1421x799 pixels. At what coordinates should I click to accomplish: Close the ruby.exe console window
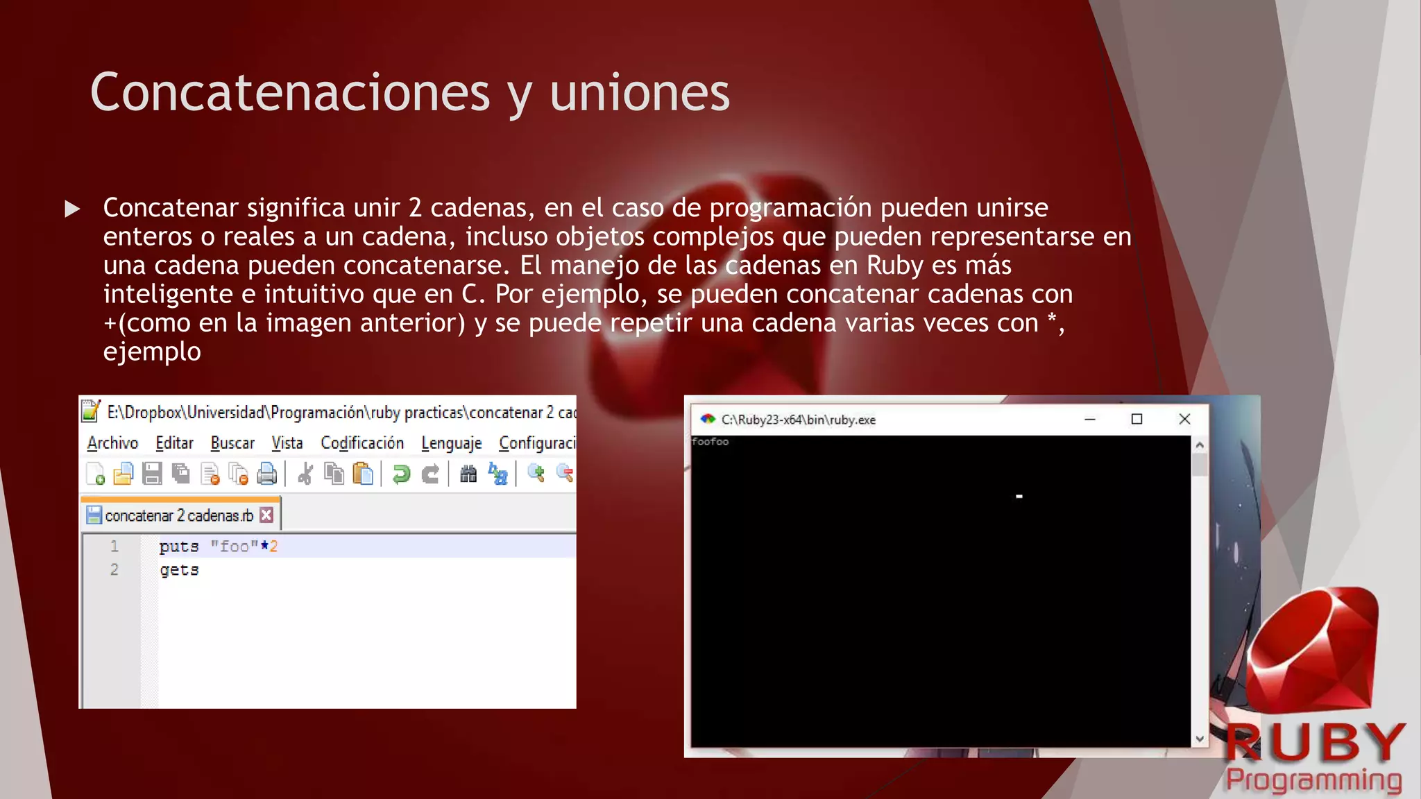(x=1184, y=419)
